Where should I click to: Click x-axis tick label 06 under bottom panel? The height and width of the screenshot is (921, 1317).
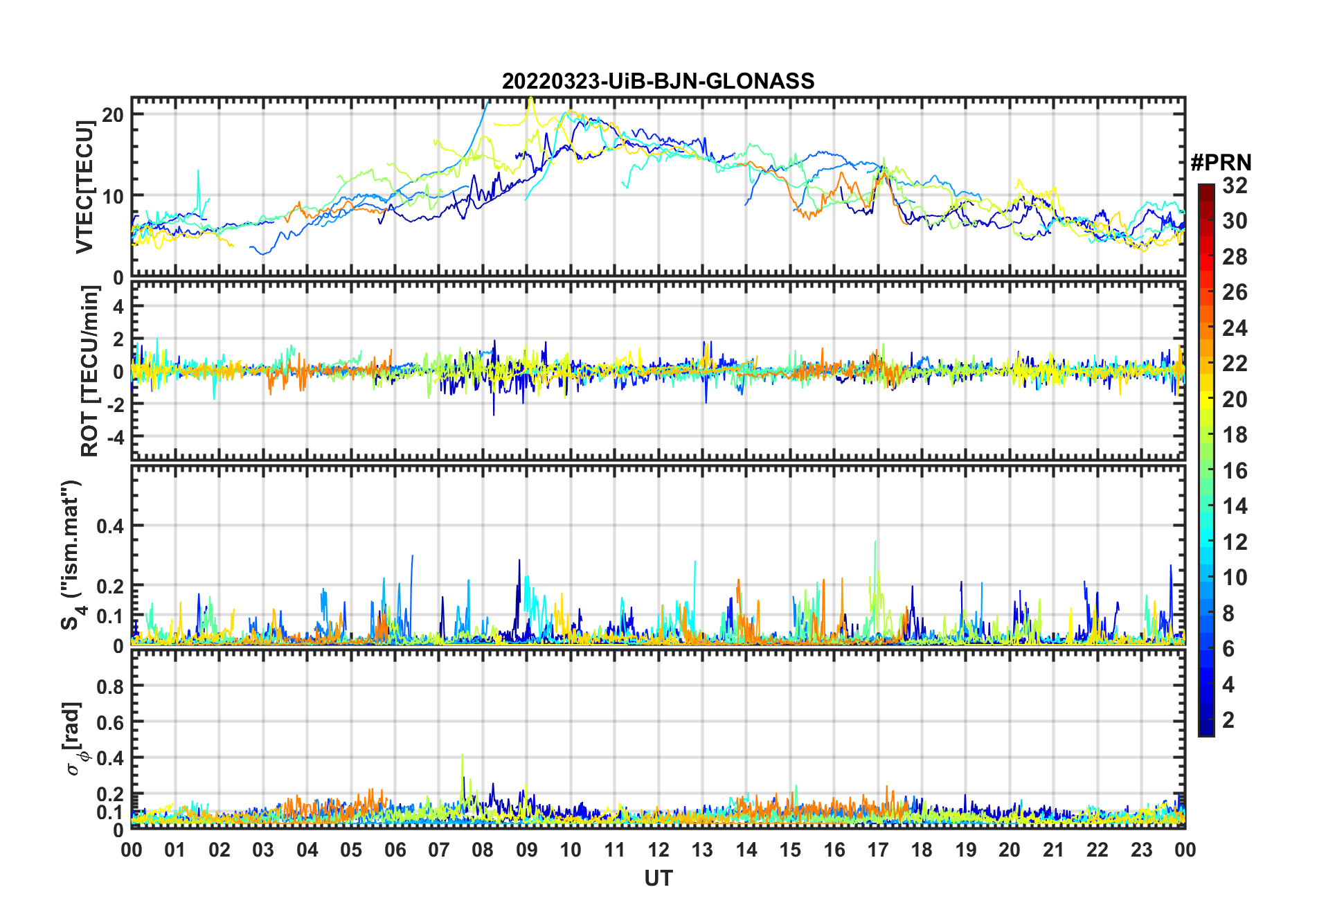(x=395, y=850)
